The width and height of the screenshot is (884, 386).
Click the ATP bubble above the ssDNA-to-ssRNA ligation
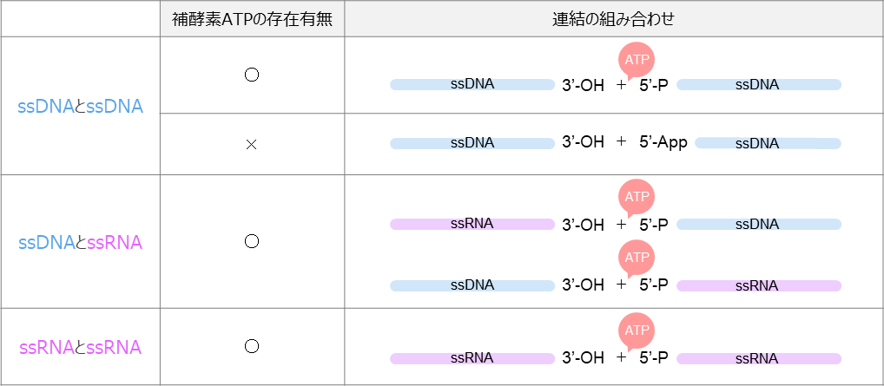point(637,257)
